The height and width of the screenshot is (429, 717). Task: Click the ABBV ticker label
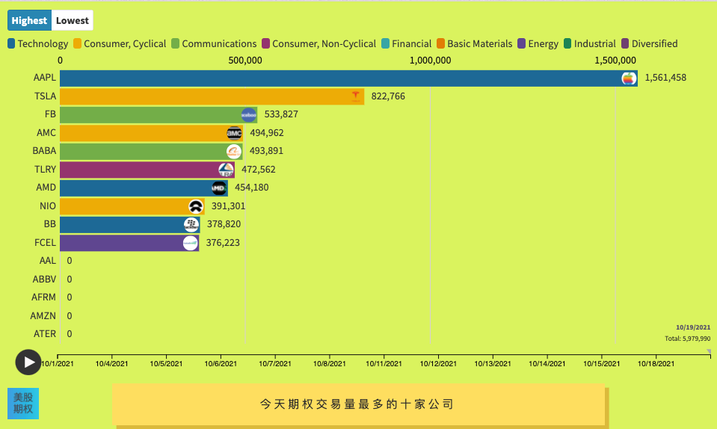(x=44, y=279)
